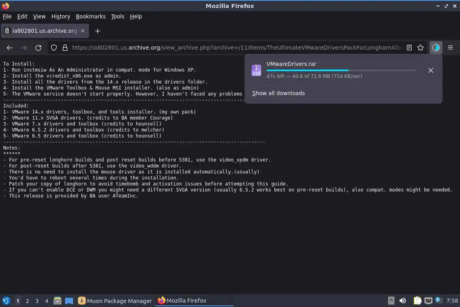
Task: Click the show desktop taskbar icon
Action: (69, 301)
